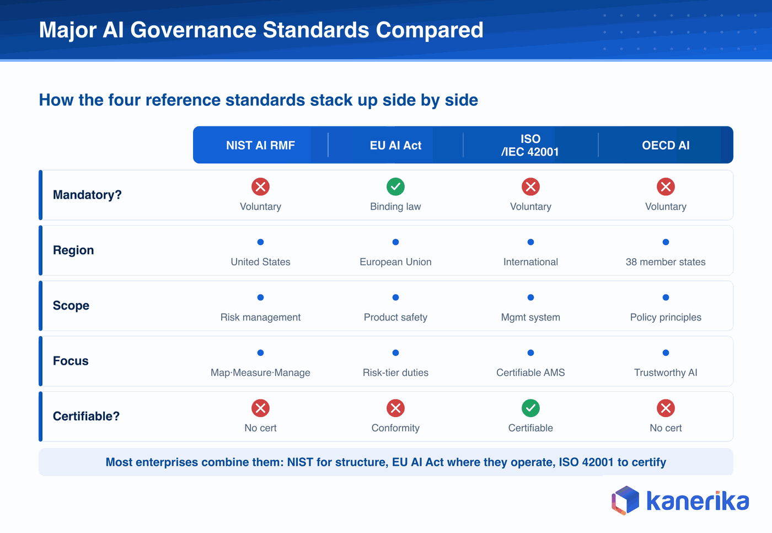The height and width of the screenshot is (533, 772).
Task: Click the green check above Certifiable
Action: coord(530,408)
